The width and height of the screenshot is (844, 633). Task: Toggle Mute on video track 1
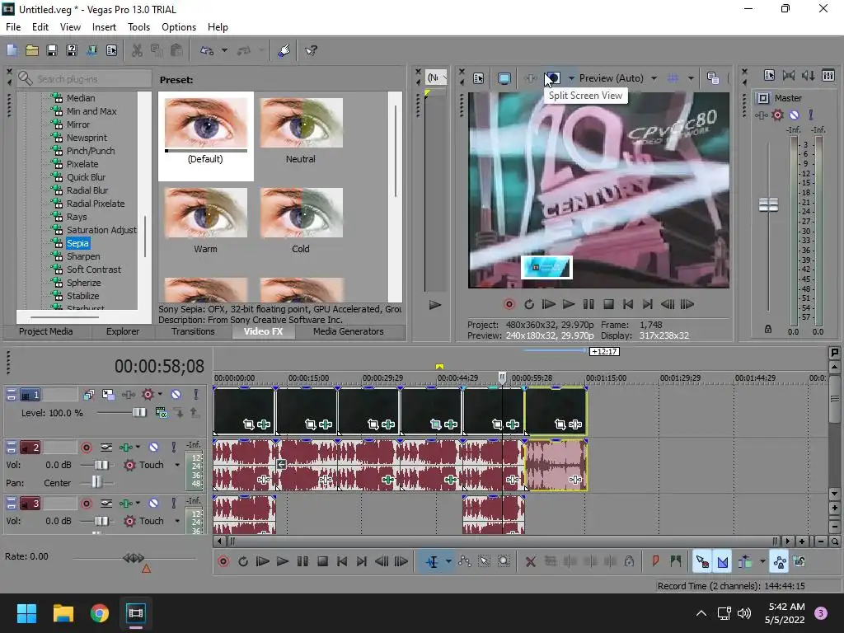click(x=176, y=395)
